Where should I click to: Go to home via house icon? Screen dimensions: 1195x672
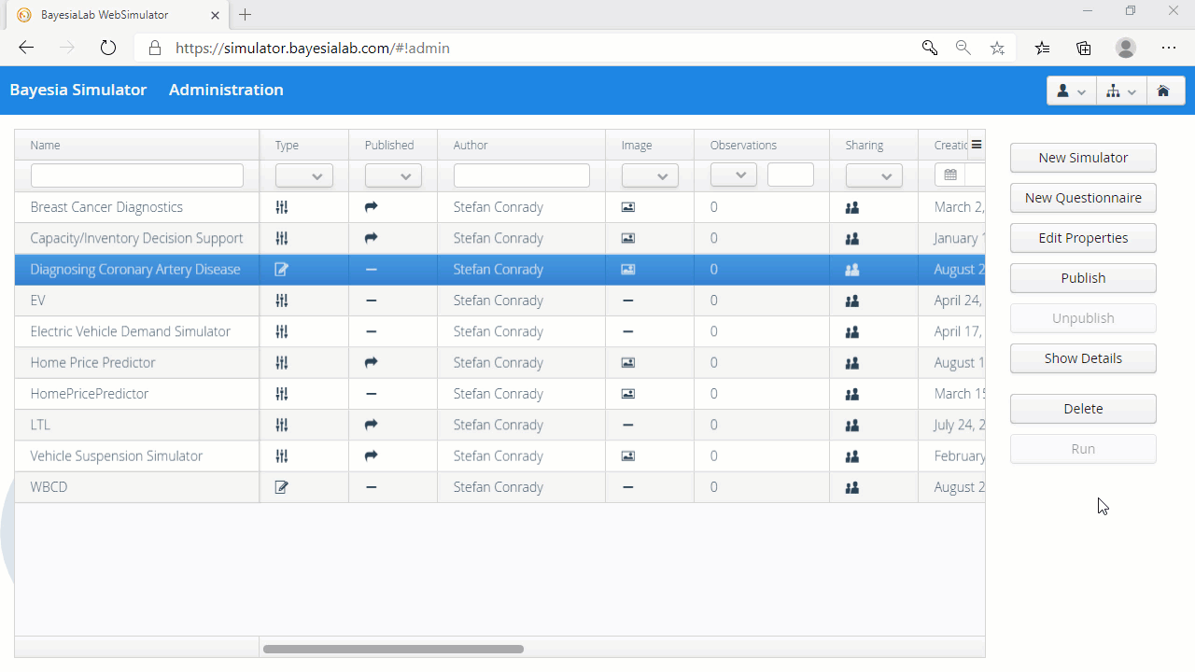1163,91
